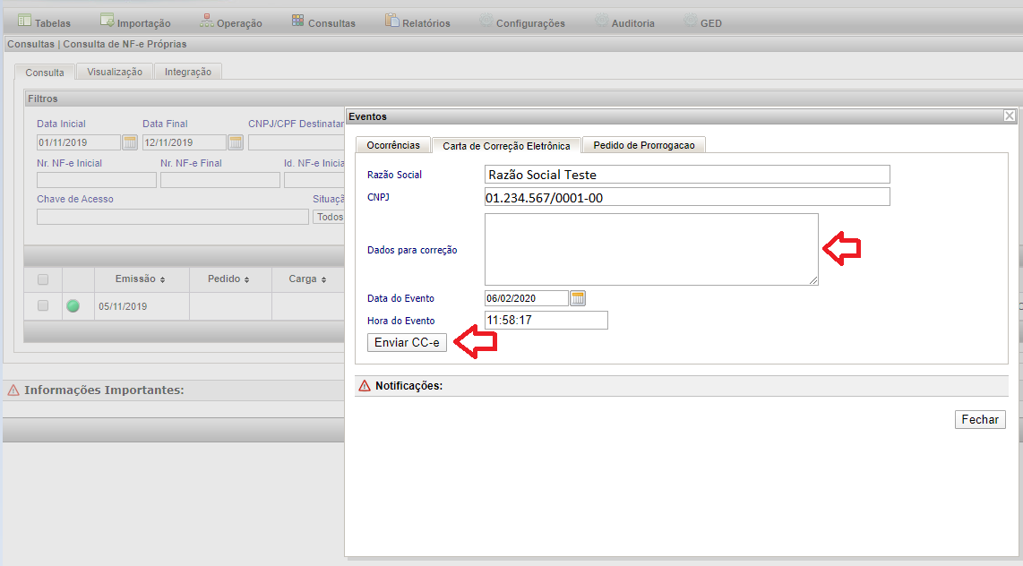Screen dimensions: 1023x566
Task: Click the Data Inicial date field
Action: pos(79,142)
